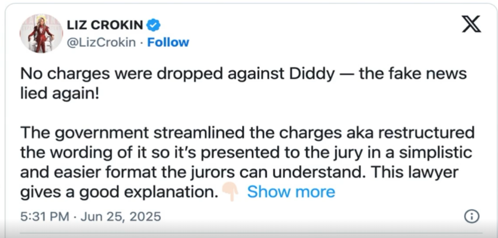Click the "lied again!" text
Image resolution: width=498 pixels, height=238 pixels.
click(x=59, y=93)
